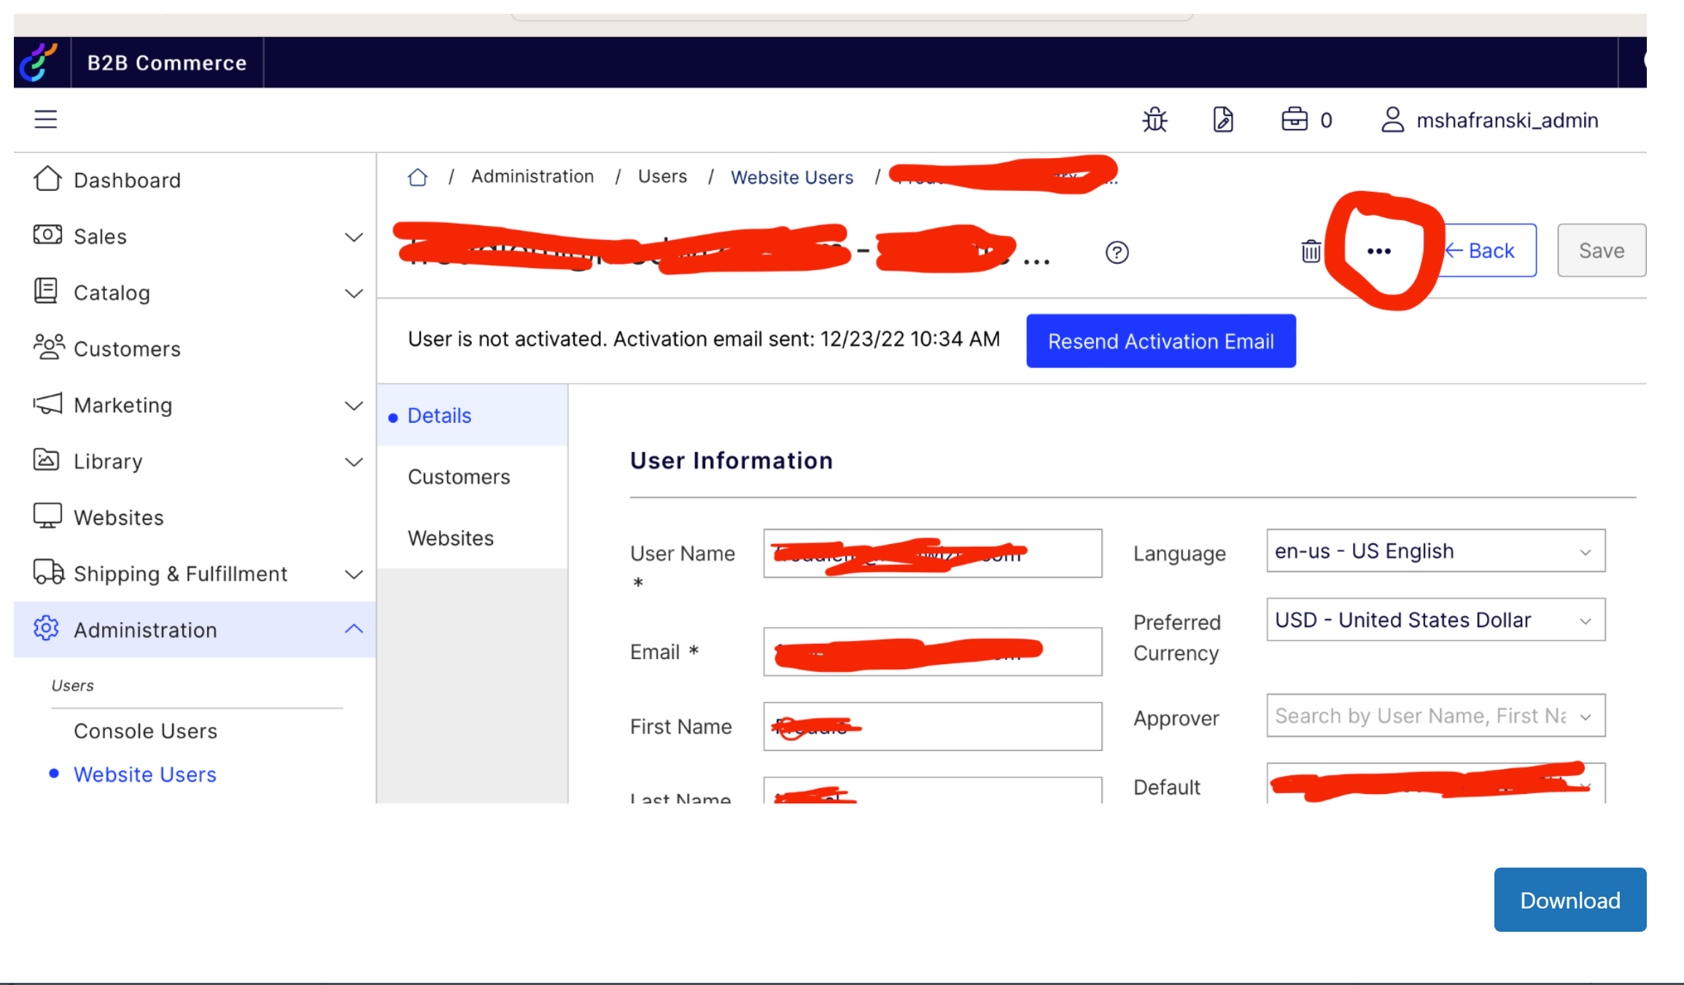Expand the Library menu chevron
The width and height of the screenshot is (1684, 985).
(354, 462)
